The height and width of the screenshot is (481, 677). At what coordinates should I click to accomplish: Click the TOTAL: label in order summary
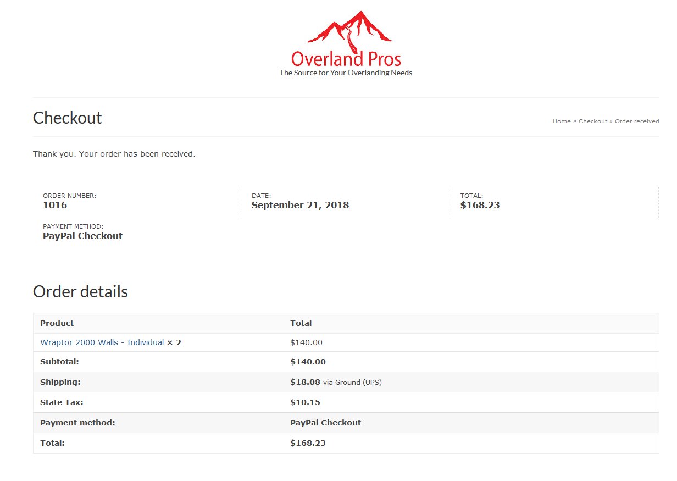471,196
